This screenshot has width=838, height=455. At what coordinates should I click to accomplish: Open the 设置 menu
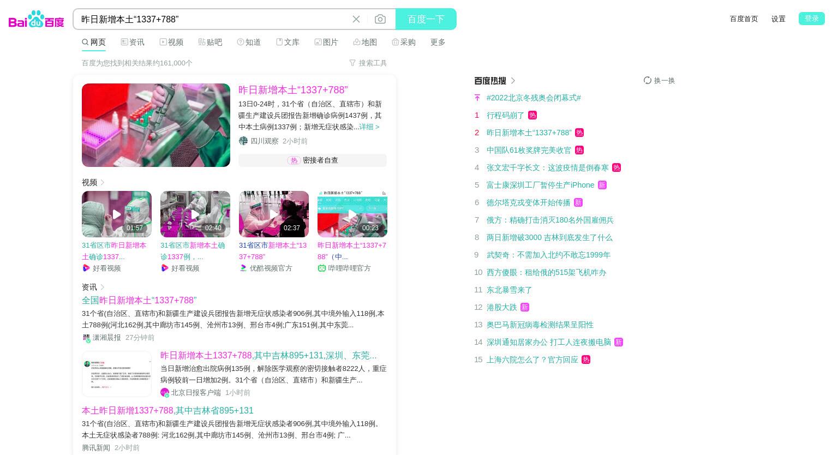point(779,19)
